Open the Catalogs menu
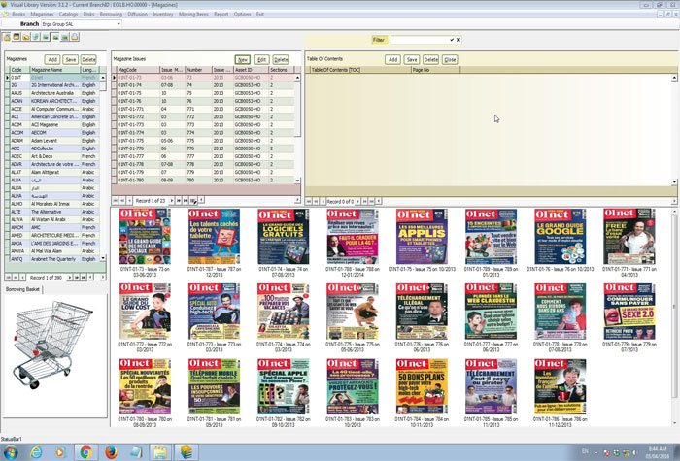 [68, 14]
